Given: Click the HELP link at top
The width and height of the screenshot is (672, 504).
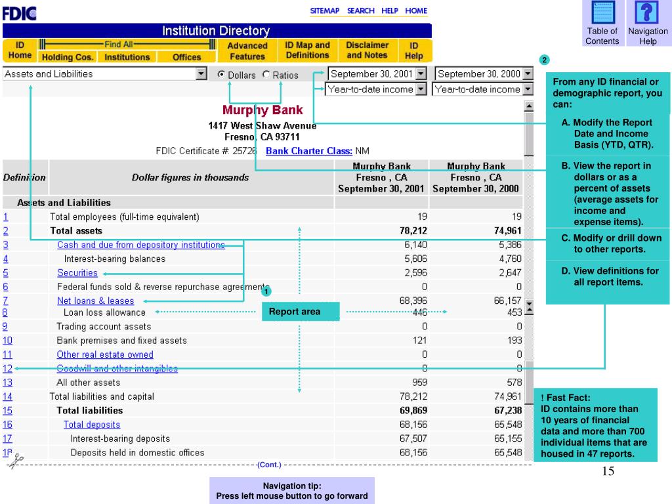Looking at the screenshot, I should click(x=390, y=10).
